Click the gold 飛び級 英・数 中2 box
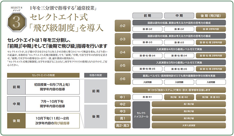Screen dimensions: 234x136 [x=179, y=97]
